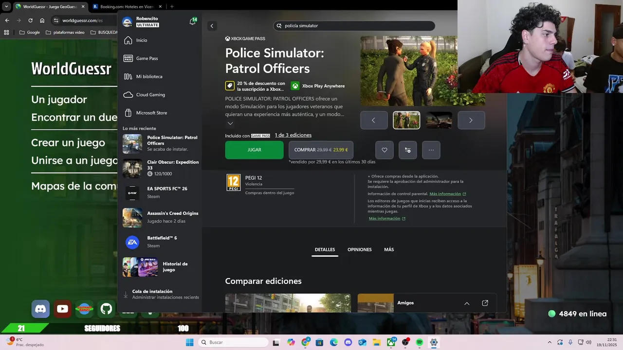Go back with the Xbox app back arrow

point(212,26)
